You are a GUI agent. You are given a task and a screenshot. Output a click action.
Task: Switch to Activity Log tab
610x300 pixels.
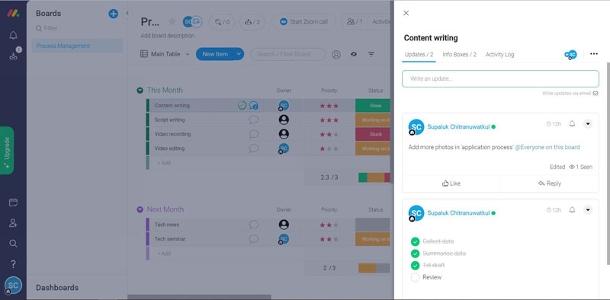500,54
